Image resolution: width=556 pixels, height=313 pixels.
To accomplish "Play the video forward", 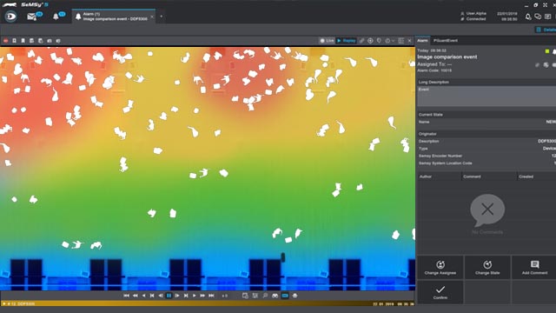I will pyautogui.click(x=195, y=296).
